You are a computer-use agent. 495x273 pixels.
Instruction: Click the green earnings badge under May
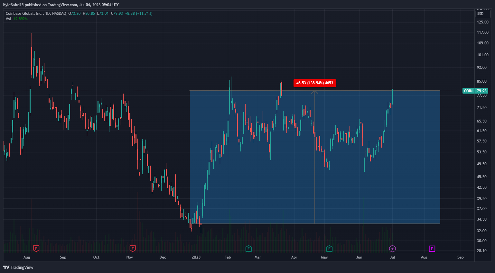(329, 249)
